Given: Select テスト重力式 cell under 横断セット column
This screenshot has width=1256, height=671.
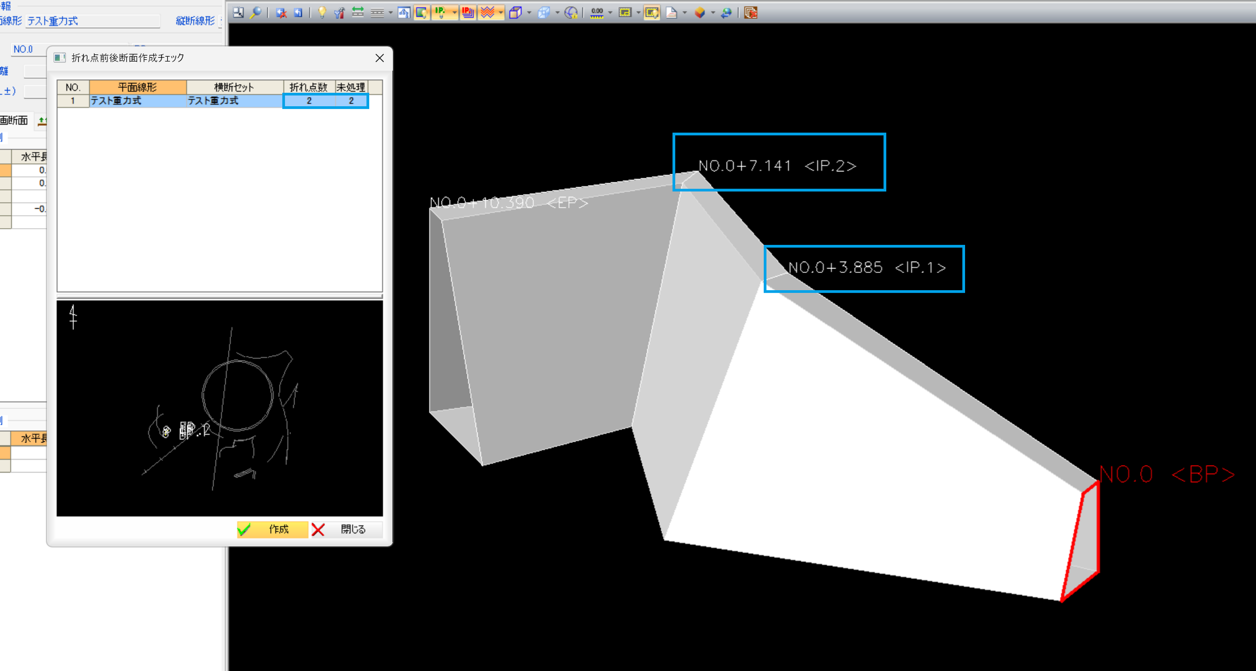Looking at the screenshot, I should pyautogui.click(x=234, y=101).
